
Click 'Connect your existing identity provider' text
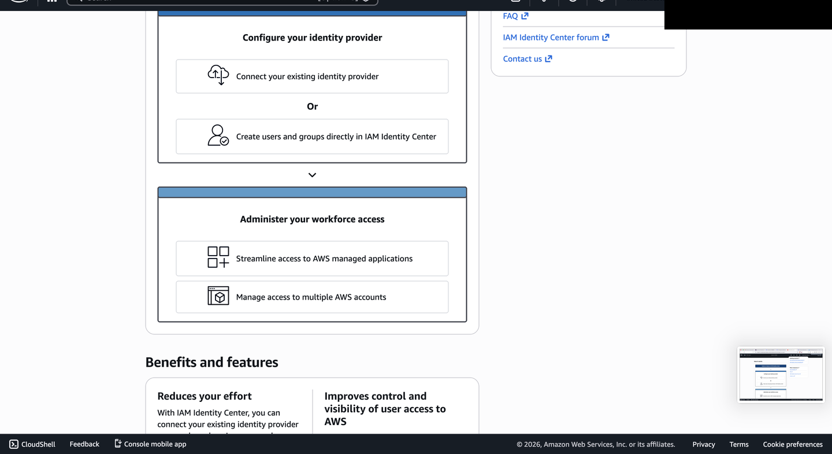(307, 76)
